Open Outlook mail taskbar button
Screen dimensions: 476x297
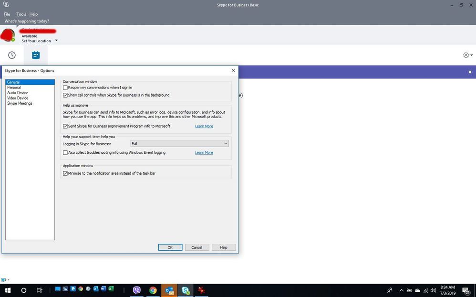[x=169, y=290]
